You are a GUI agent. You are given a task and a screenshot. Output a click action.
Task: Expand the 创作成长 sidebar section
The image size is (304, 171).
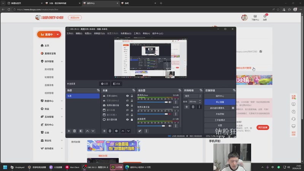62,149
